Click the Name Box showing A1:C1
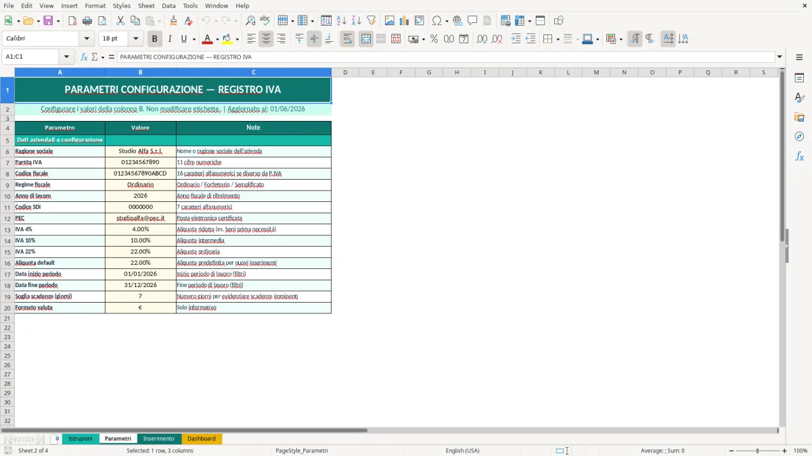The width and height of the screenshot is (812, 456). point(31,57)
